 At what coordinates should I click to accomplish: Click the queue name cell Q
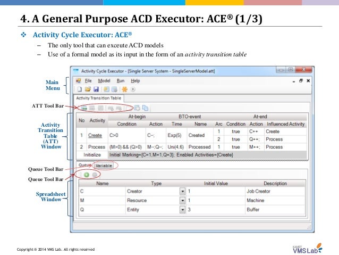pyautogui.click(x=102, y=210)
